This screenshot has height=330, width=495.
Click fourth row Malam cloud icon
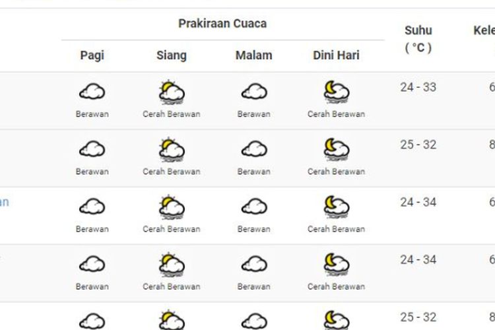(x=253, y=265)
